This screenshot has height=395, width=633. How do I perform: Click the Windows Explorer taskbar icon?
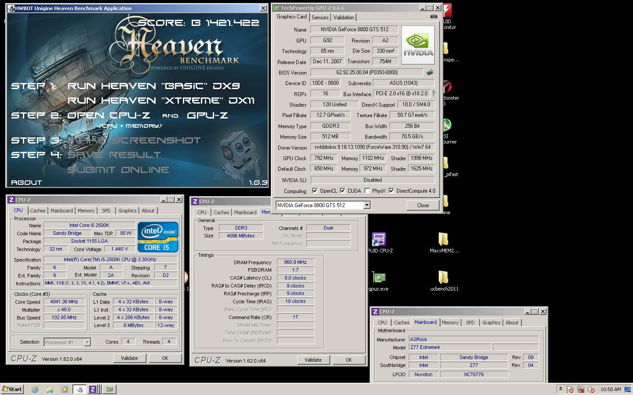point(50,389)
